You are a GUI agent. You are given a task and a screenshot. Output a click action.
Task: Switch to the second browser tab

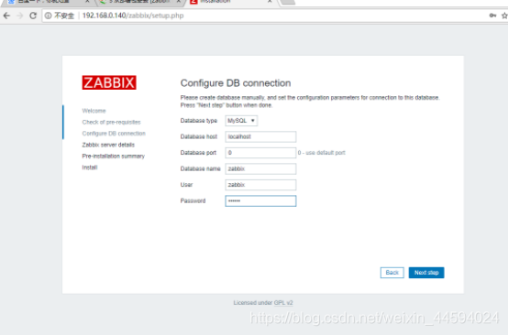point(139,2)
